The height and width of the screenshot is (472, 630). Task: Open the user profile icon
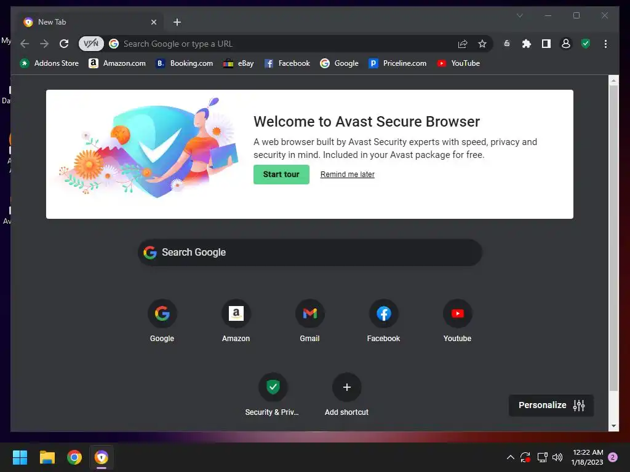point(566,44)
